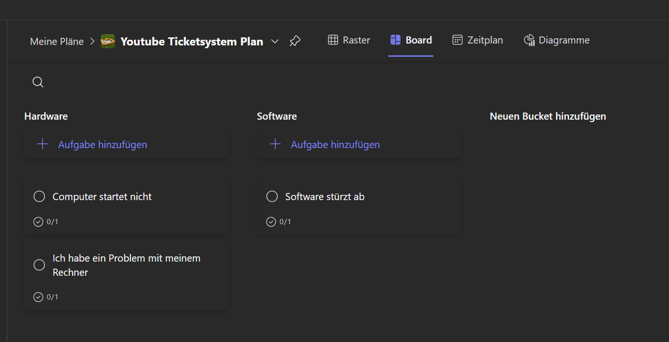Click checklist icon on Problem mit Rechner card
Screen dimensions: 669x342
point(38,297)
